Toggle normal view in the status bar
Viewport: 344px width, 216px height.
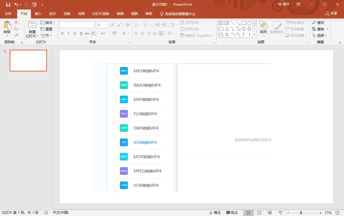click(x=249, y=213)
